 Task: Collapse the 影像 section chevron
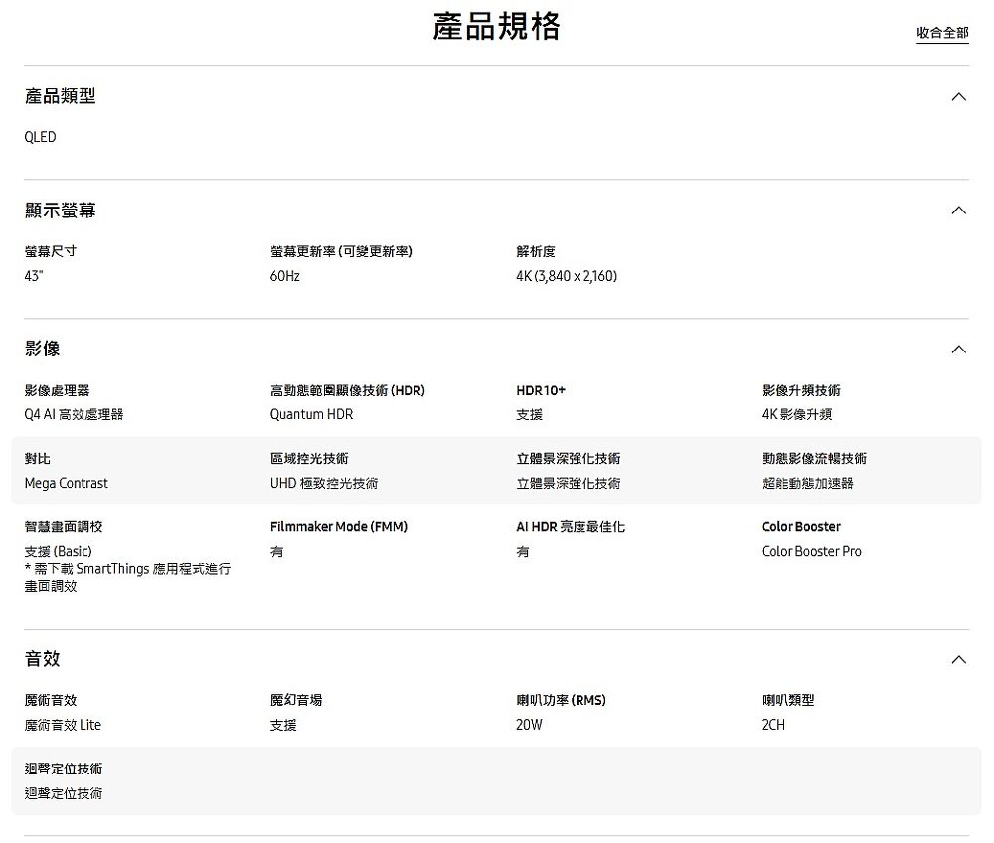coord(958,349)
